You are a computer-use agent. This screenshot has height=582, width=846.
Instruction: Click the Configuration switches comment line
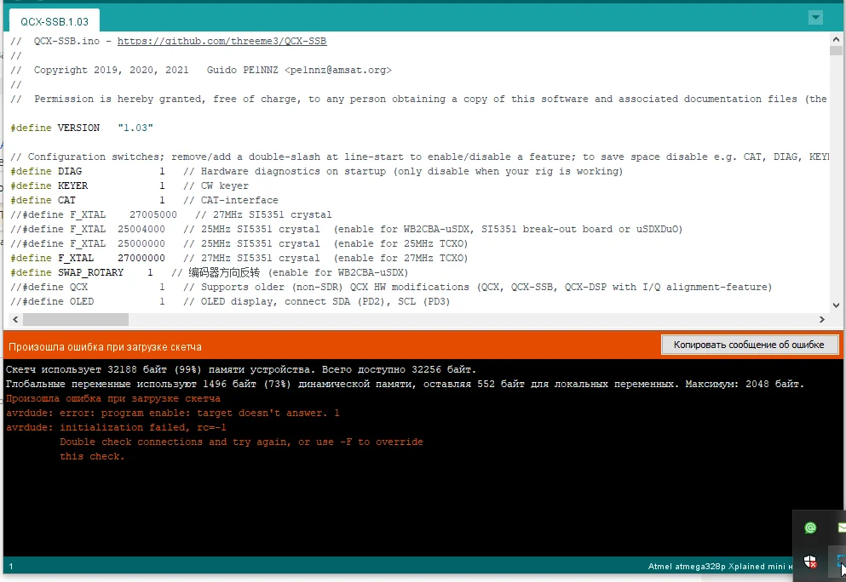point(419,157)
